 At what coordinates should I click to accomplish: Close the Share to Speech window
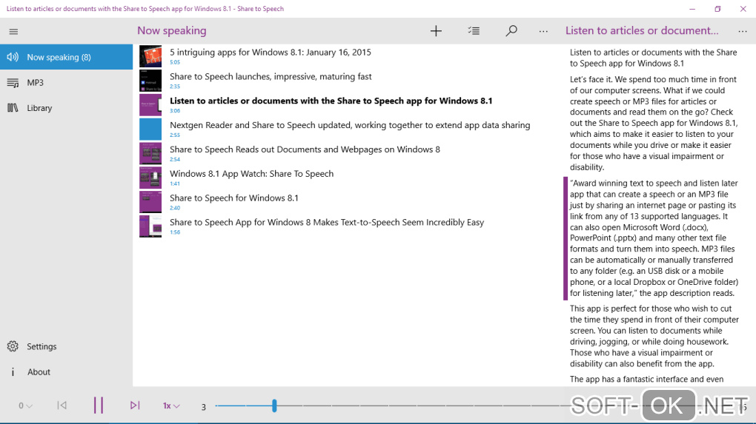click(743, 9)
